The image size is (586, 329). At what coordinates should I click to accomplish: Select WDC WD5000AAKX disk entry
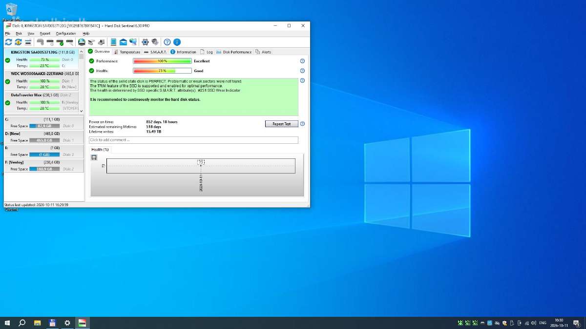point(42,80)
